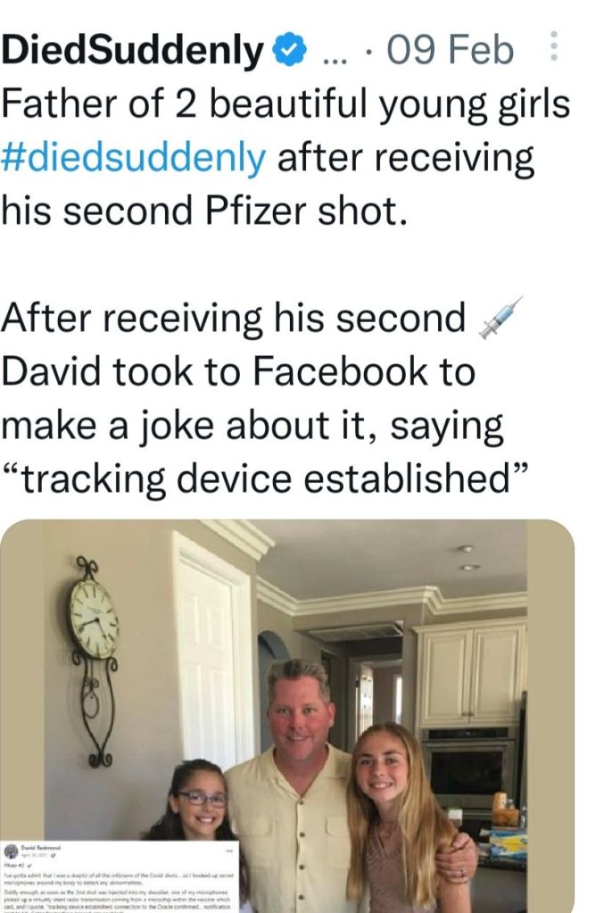Open the #diedsuddenly hashtag
Image resolution: width=604 pixels, height=913 pixels.
(x=135, y=159)
